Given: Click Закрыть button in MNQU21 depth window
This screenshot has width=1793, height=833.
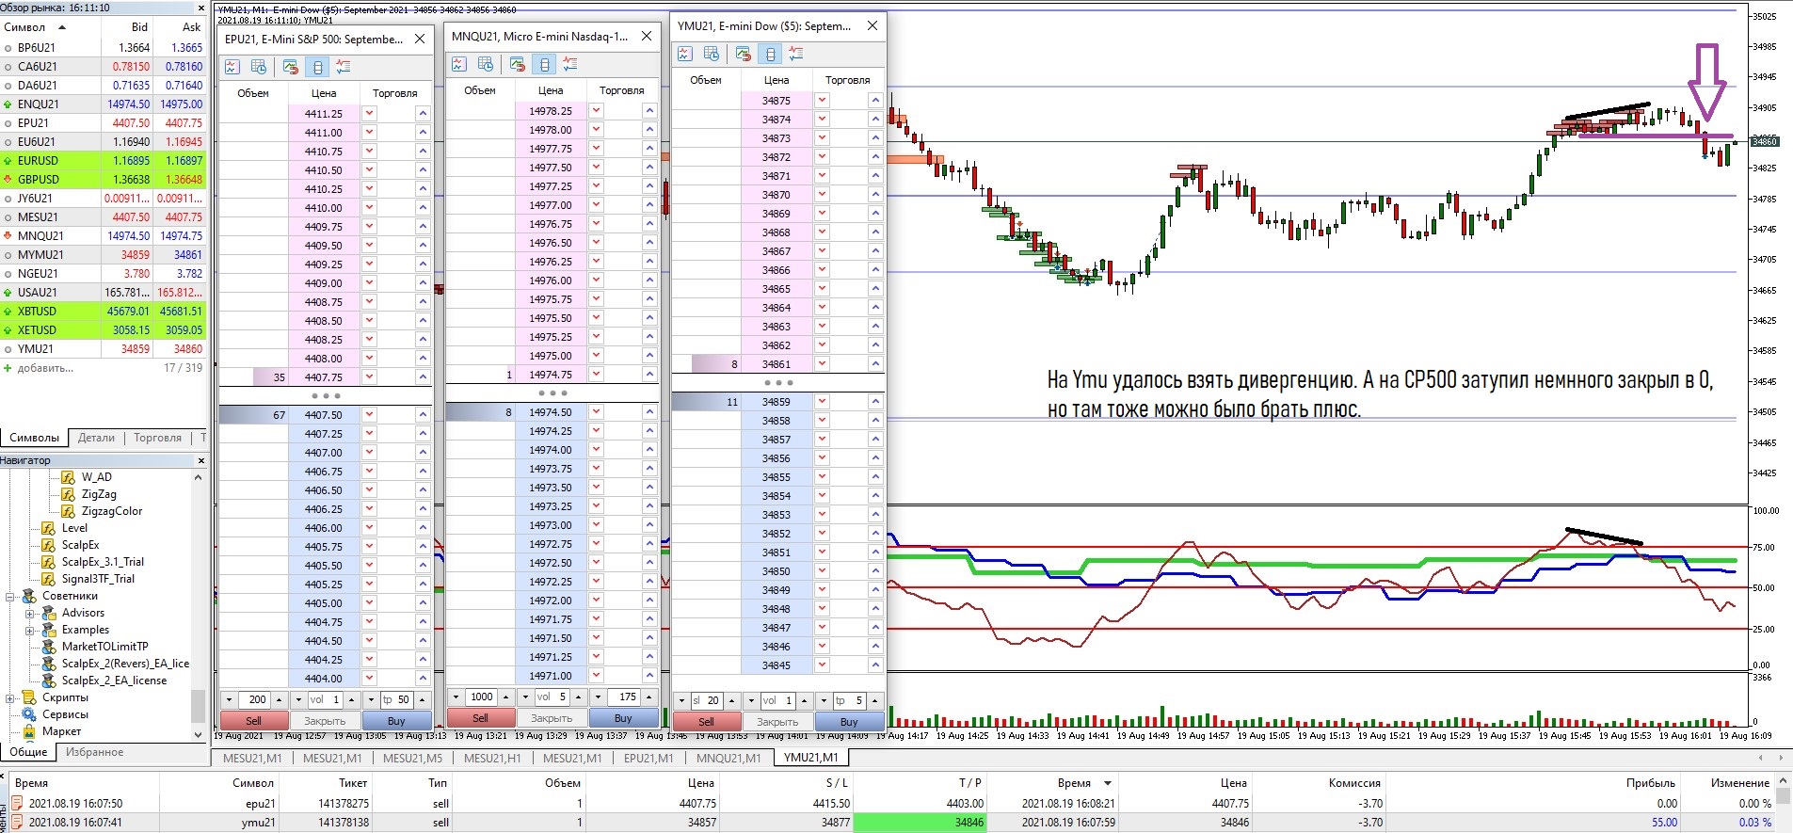Looking at the screenshot, I should pos(552,717).
